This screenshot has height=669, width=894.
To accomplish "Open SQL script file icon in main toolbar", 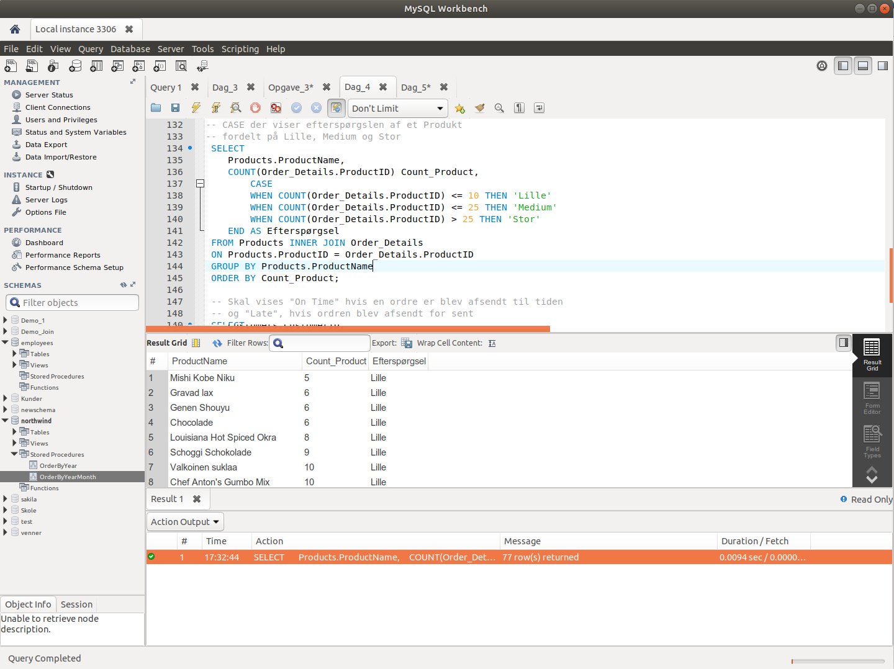I will click(32, 66).
